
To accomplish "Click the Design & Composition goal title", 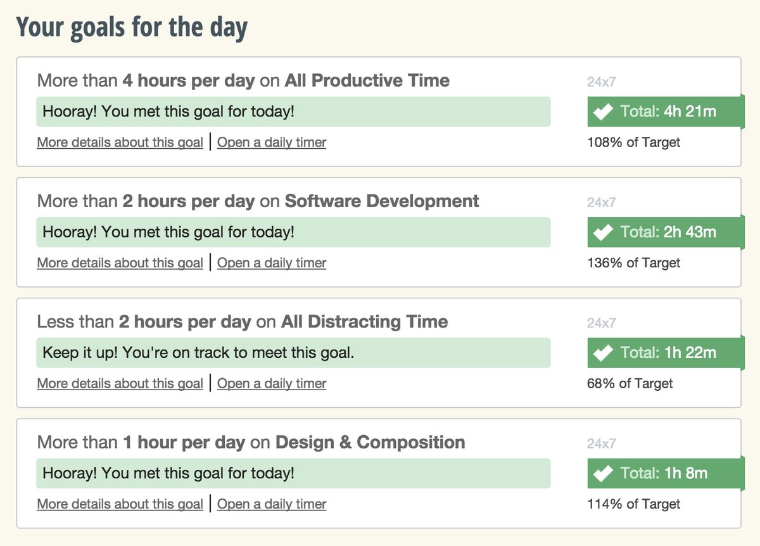I will point(251,442).
